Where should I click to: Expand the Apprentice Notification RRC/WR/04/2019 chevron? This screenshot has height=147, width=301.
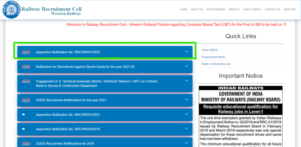(x=186, y=129)
